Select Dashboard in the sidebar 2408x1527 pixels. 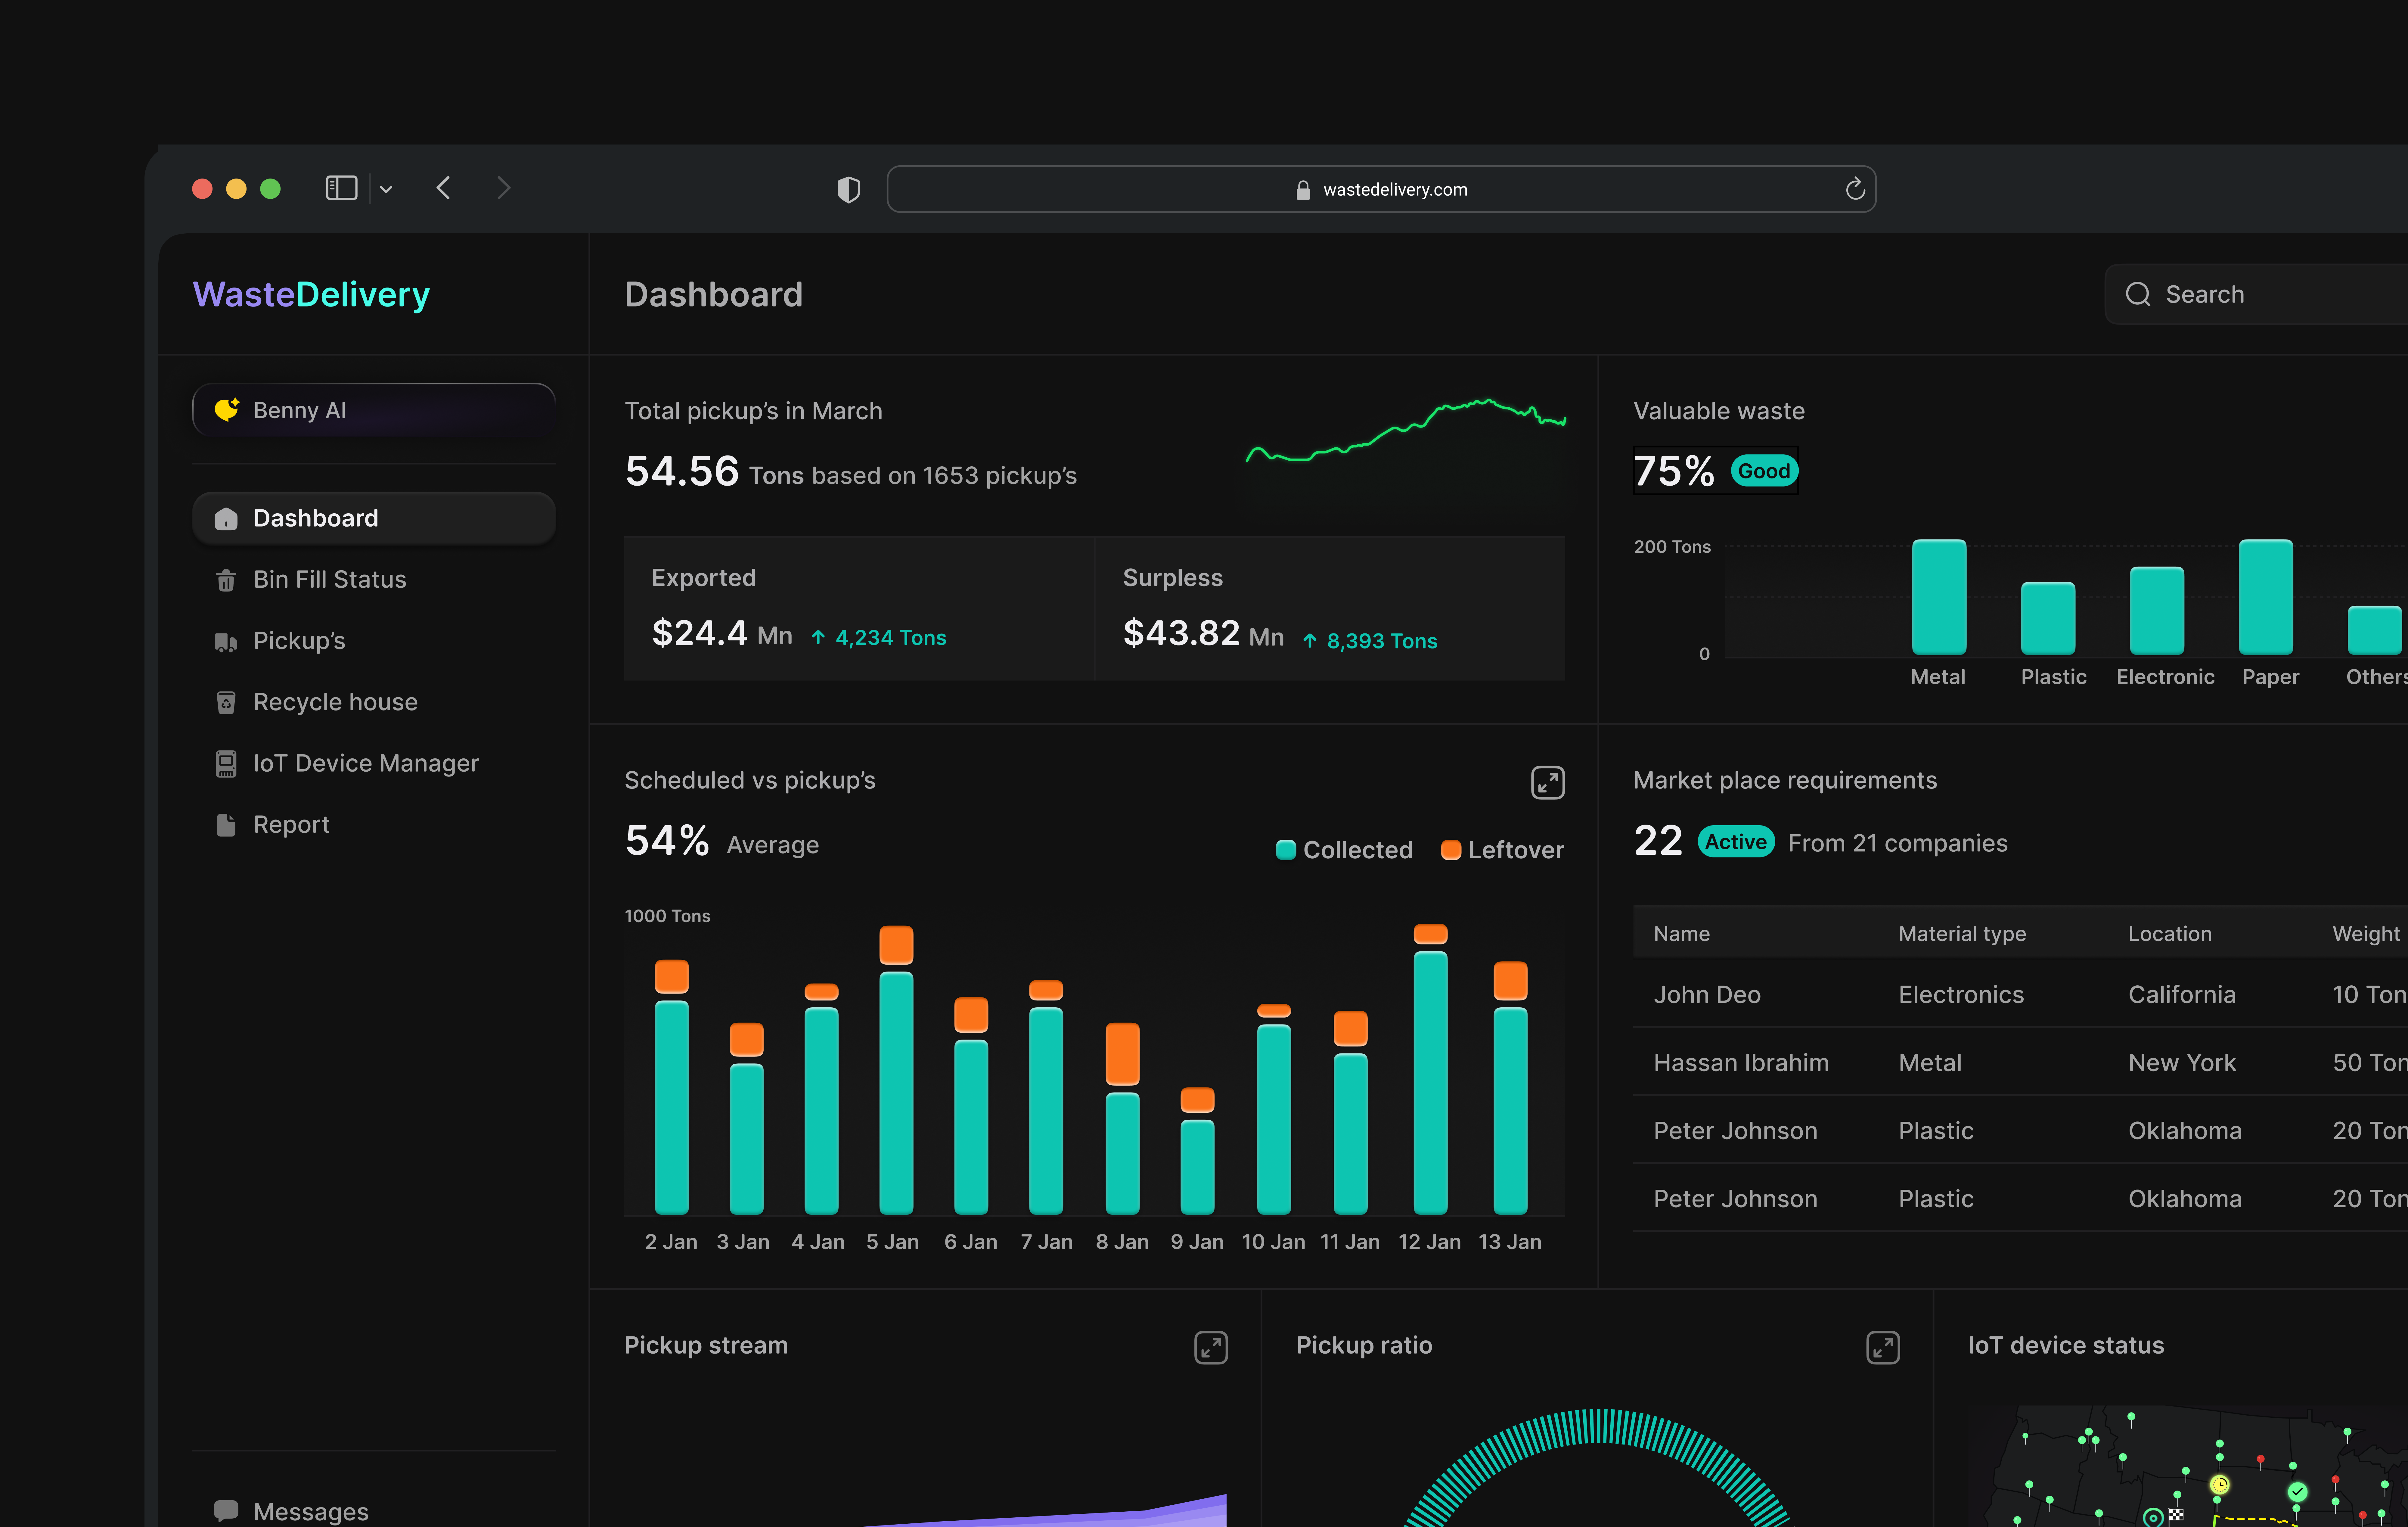[x=374, y=518]
